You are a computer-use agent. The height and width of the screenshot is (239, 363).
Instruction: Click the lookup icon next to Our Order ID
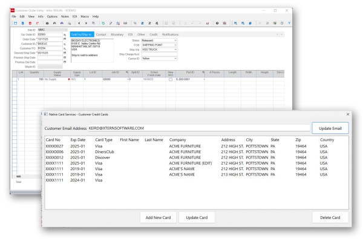(65, 34)
